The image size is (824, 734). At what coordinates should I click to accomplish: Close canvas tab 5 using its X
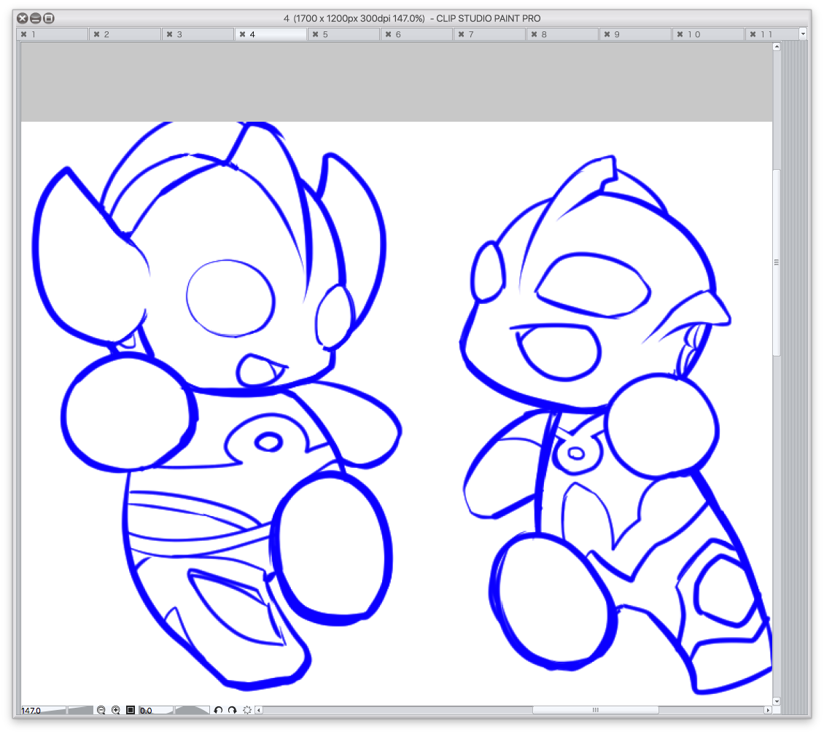coord(315,34)
